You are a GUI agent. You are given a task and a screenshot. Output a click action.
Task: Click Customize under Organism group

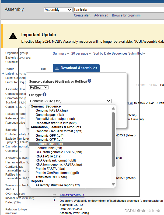click(x=14, y=62)
